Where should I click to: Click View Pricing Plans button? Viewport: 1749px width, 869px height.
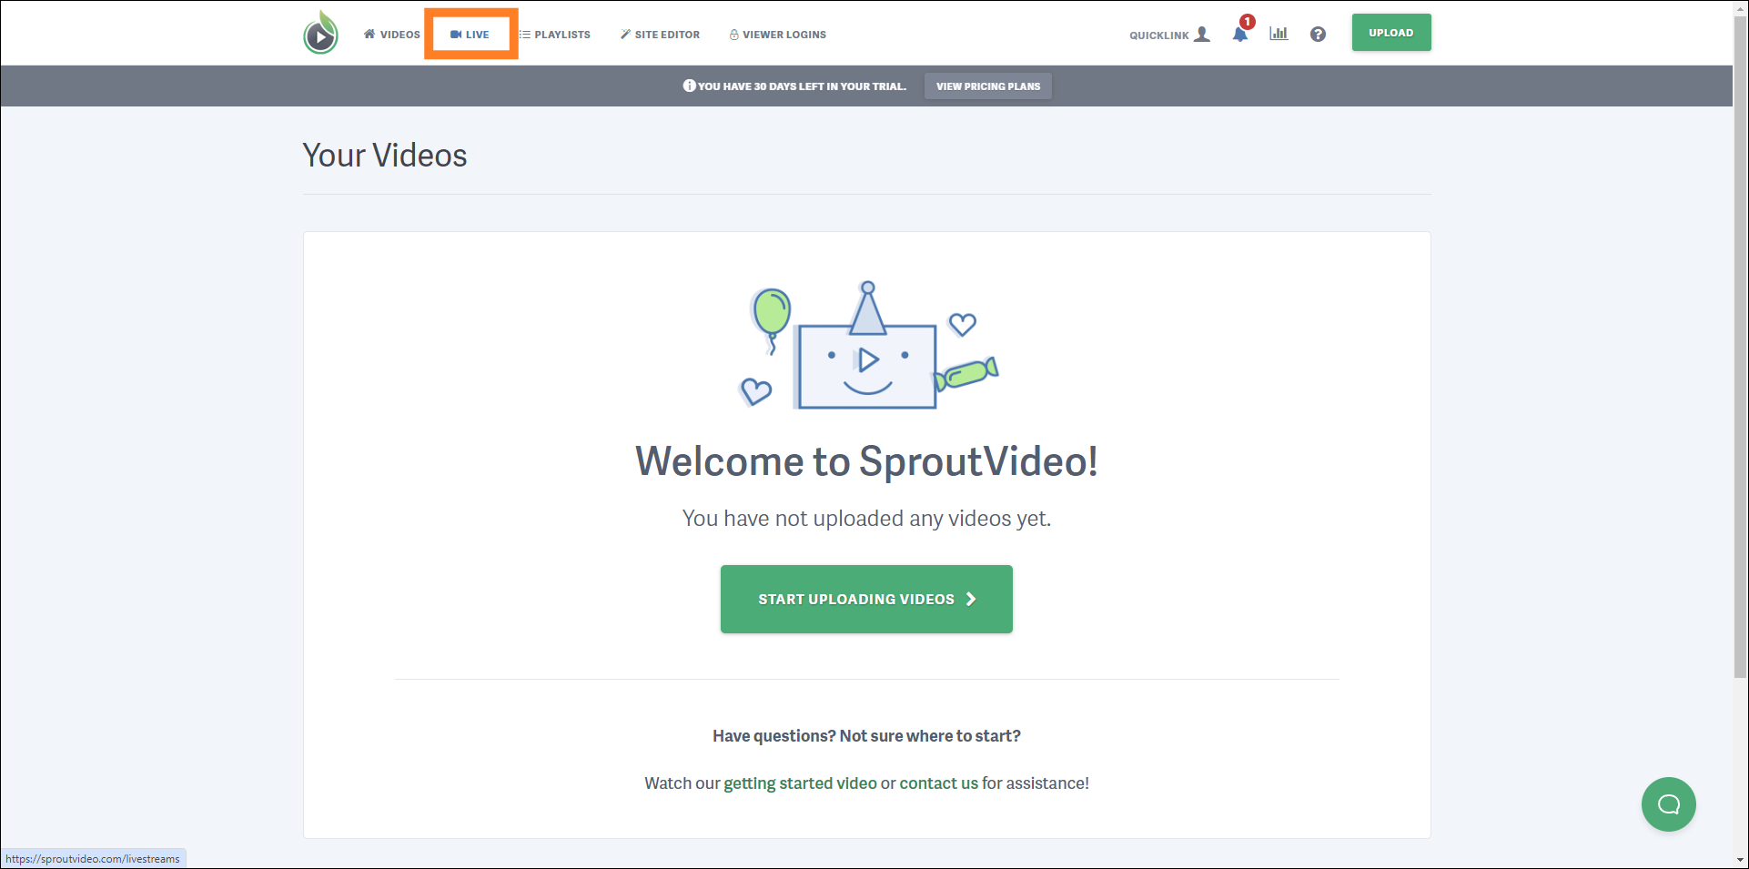point(988,86)
